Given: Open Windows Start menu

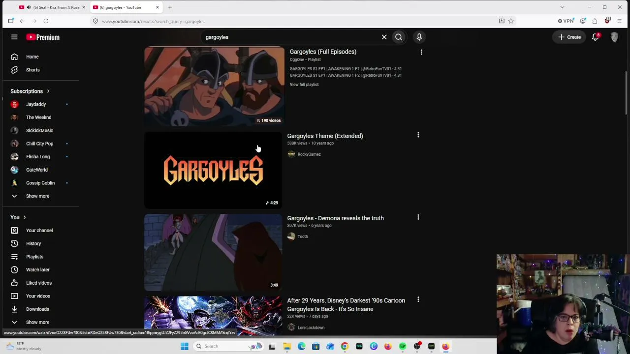Looking at the screenshot, I should point(185,346).
